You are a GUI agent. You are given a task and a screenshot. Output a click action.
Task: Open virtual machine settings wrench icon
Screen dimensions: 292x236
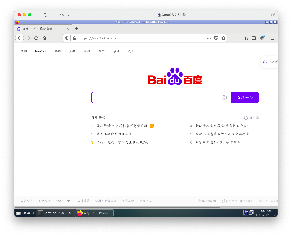pos(62,15)
